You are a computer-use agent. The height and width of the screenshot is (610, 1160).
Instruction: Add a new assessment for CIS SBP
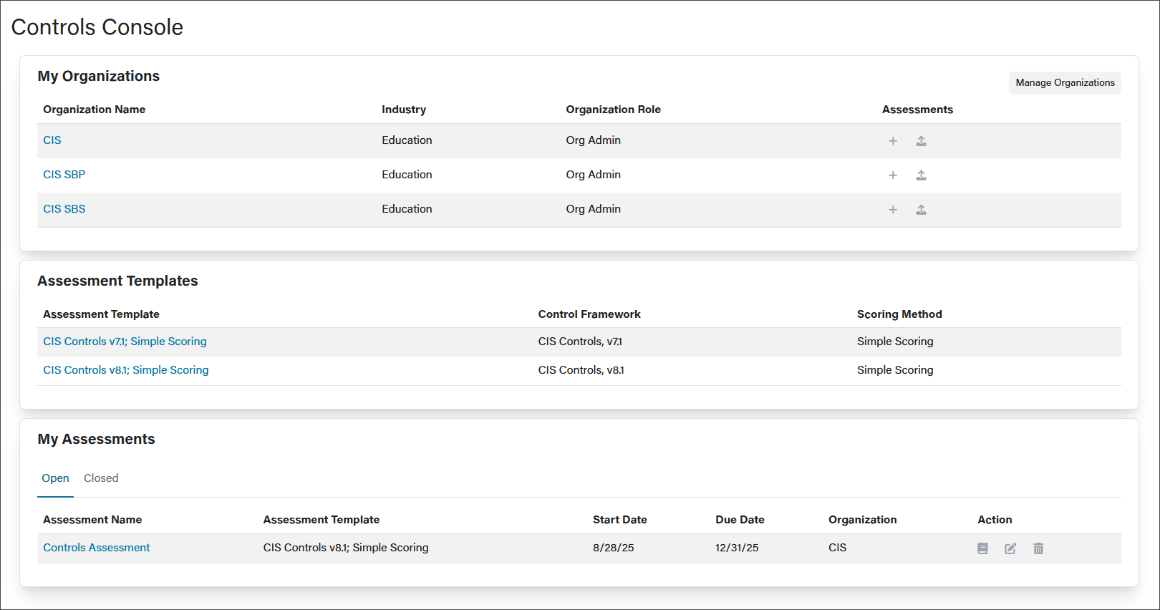(x=893, y=175)
